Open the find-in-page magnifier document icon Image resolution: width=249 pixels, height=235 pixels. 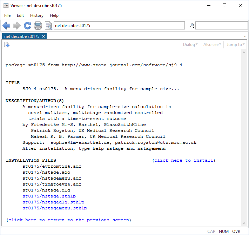(48, 25)
